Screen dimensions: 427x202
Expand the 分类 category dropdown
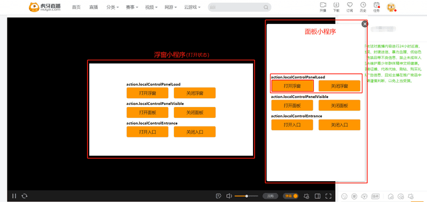[x=113, y=7]
